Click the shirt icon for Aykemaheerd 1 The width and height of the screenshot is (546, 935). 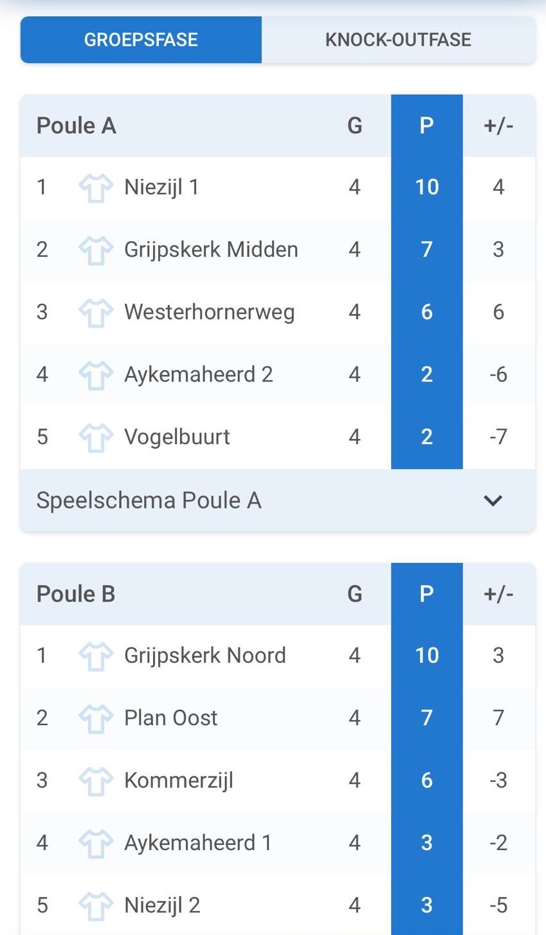(x=95, y=844)
